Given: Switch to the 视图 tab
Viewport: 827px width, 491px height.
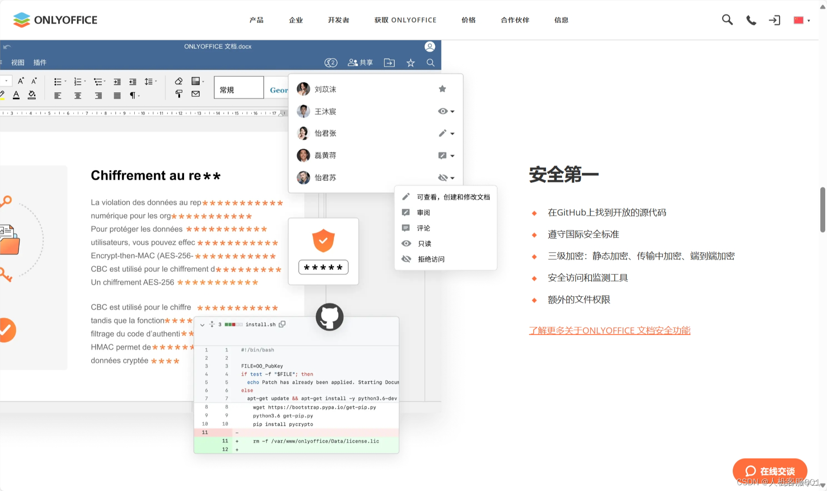Looking at the screenshot, I should pos(18,63).
